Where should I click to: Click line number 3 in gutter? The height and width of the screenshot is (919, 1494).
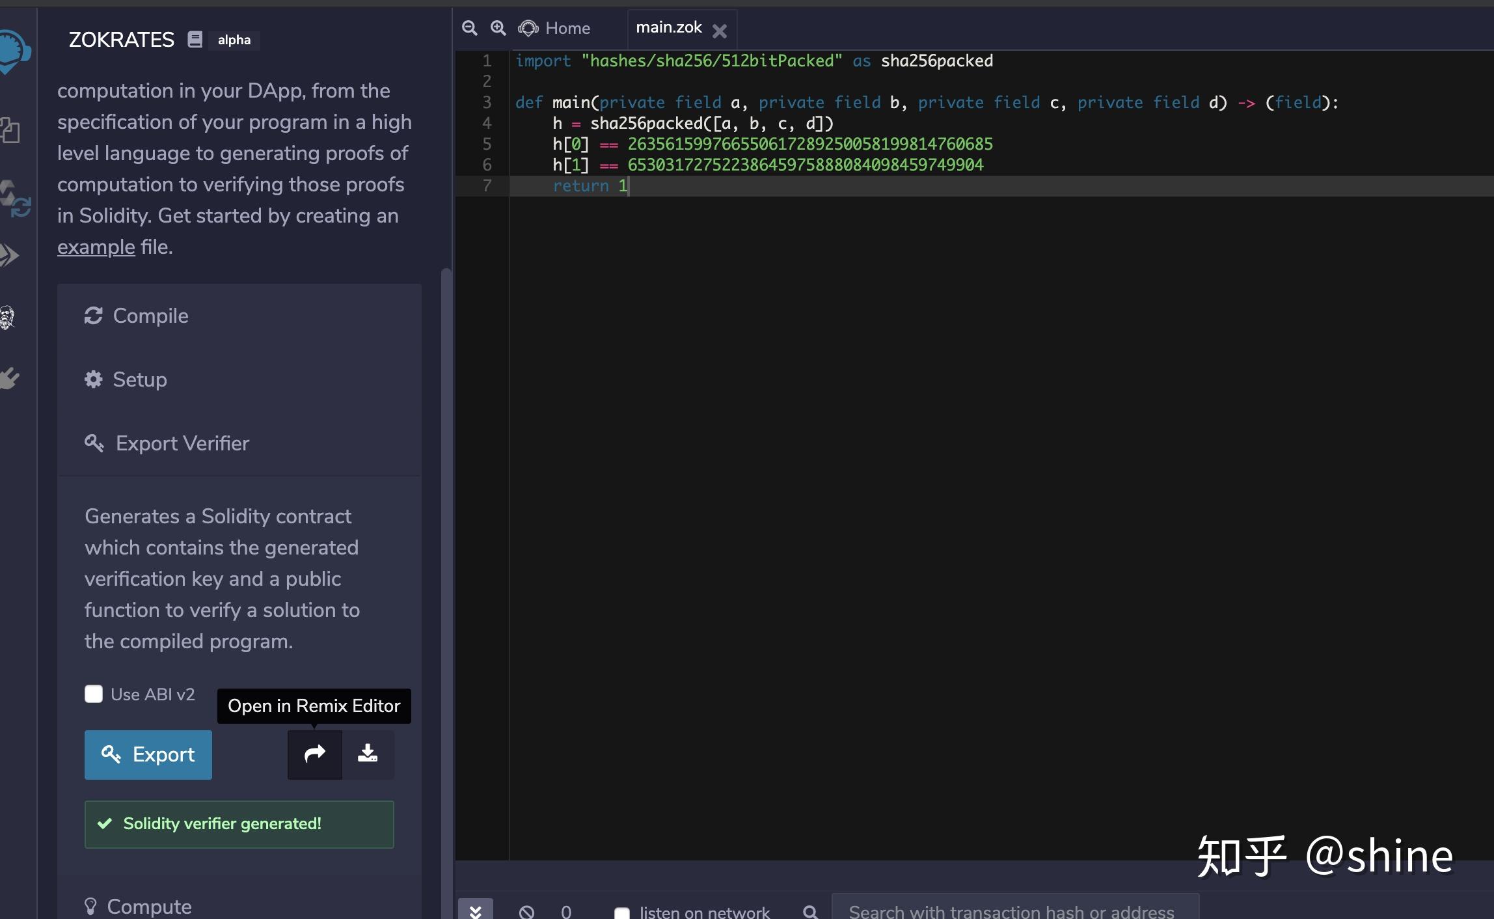pos(487,103)
